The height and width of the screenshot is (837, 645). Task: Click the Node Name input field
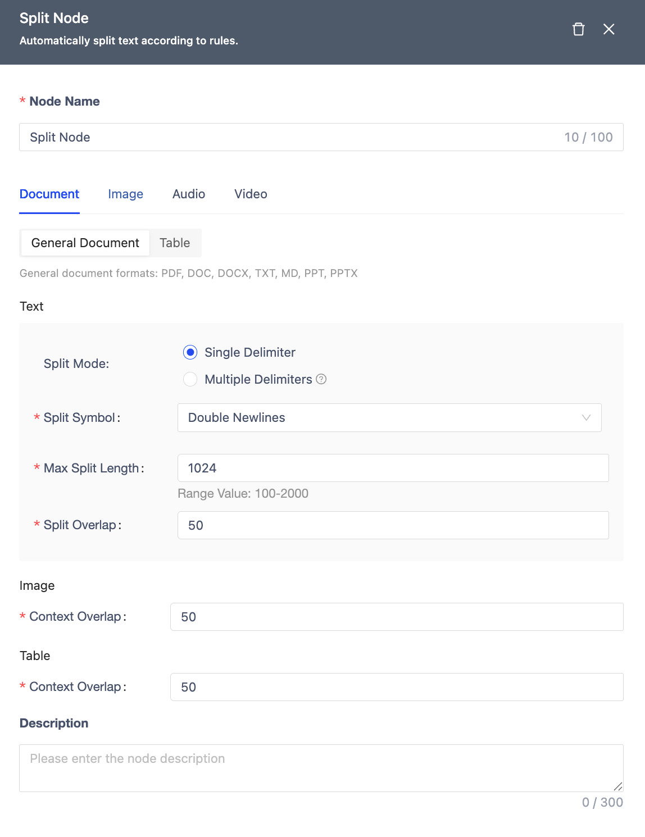coord(292,137)
